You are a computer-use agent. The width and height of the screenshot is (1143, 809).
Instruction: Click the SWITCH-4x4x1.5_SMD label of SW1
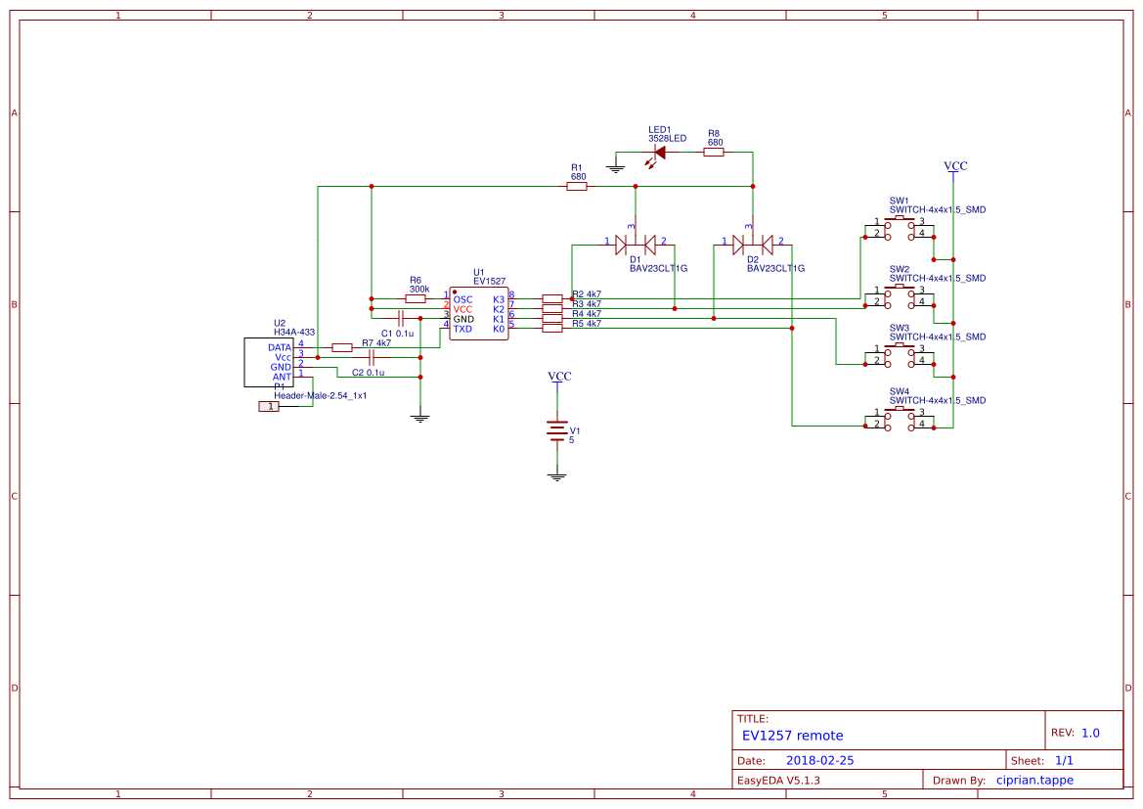tap(938, 210)
